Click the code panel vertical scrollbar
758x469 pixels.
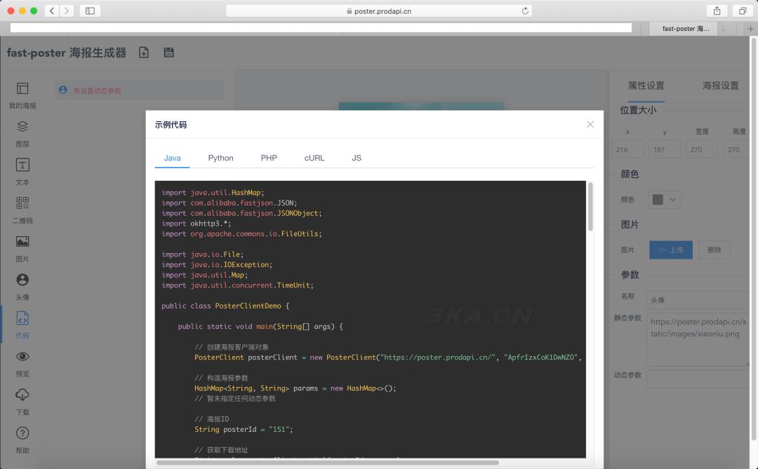590,208
